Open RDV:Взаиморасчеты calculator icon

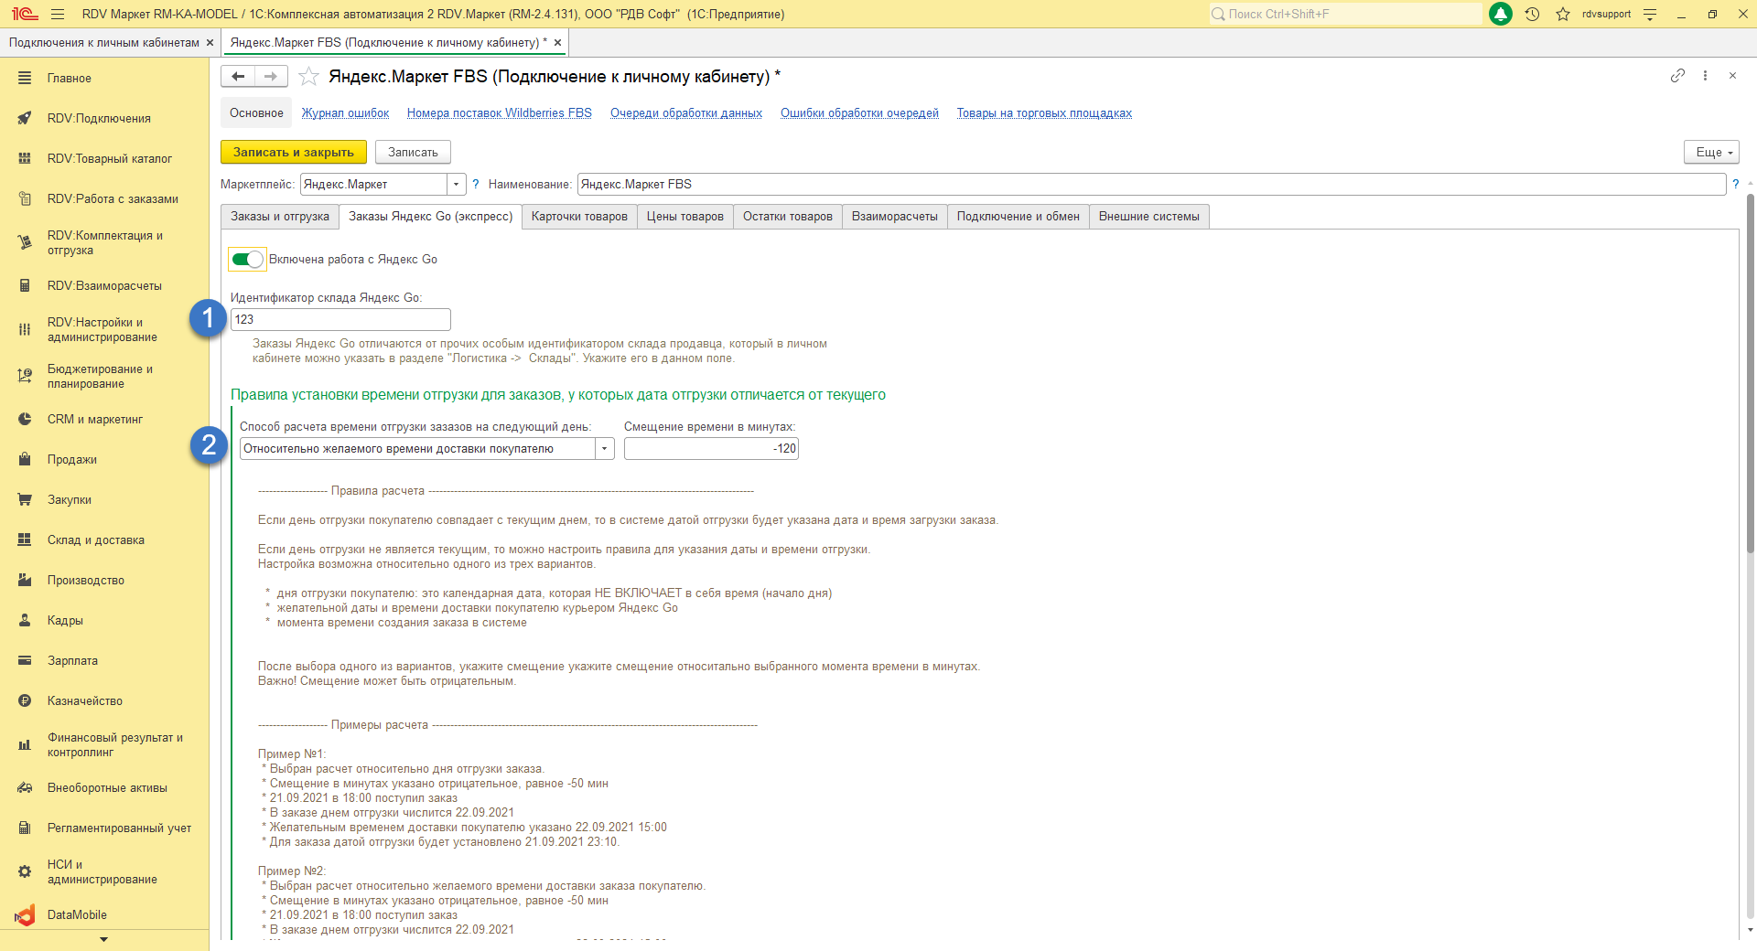point(25,286)
